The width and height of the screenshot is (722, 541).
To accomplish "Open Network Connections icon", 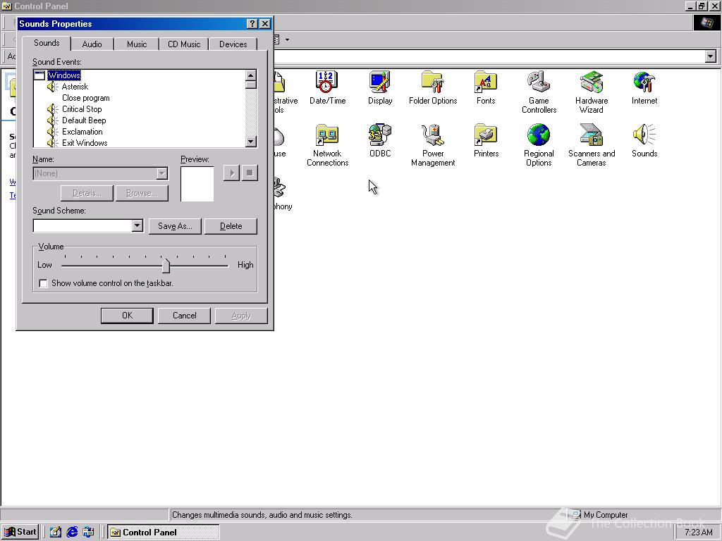I will coord(327,144).
